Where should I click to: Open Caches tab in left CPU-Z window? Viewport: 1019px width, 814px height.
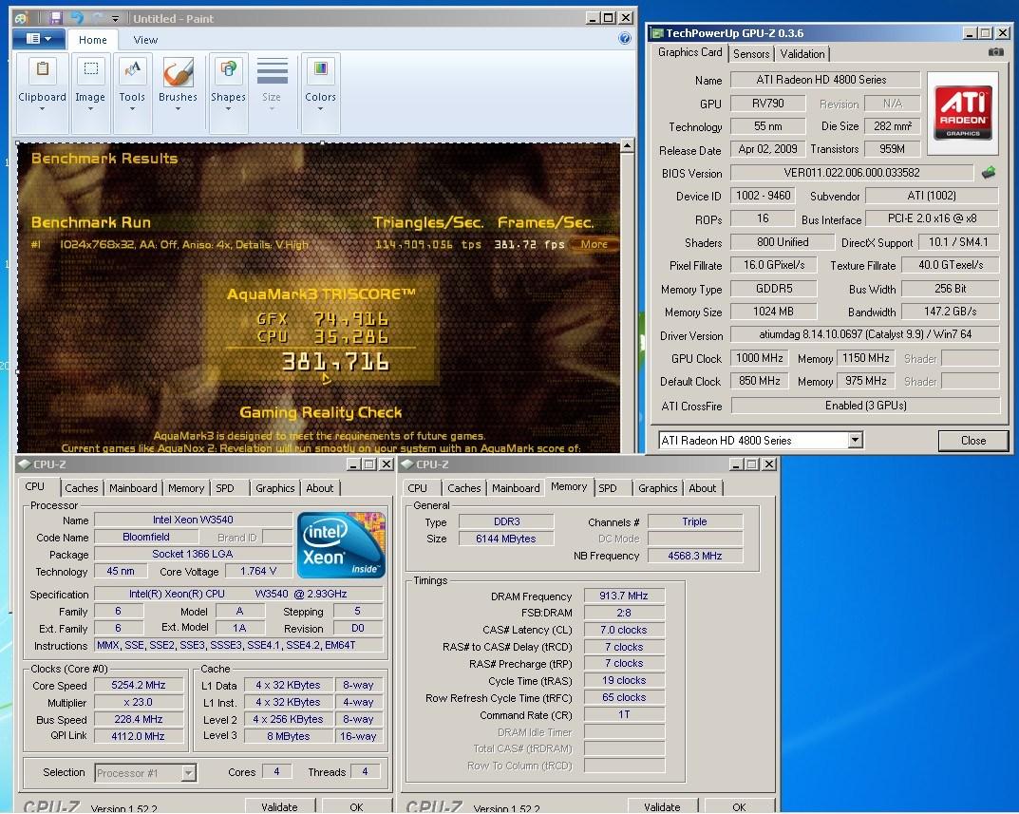click(82, 487)
